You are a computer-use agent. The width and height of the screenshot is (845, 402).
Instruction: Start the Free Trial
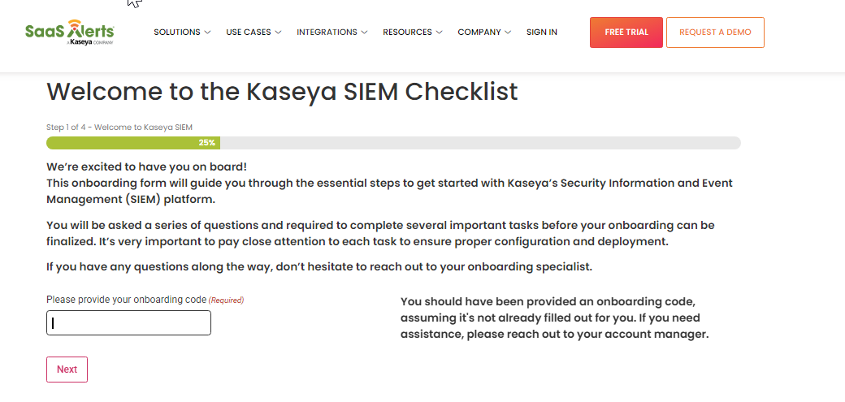point(626,32)
